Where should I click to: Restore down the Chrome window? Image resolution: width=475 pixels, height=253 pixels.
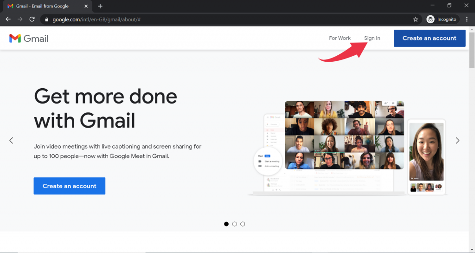click(x=449, y=6)
